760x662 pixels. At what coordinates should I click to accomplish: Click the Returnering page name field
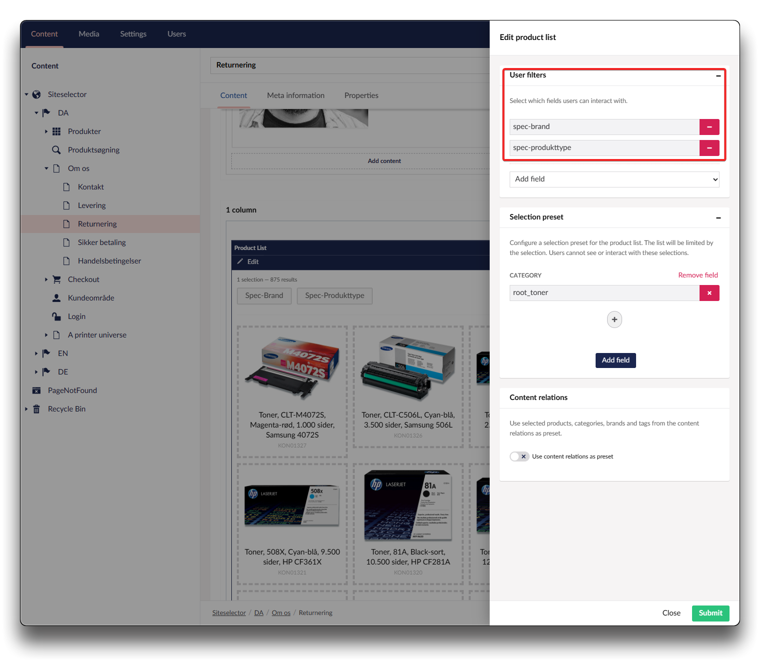[x=350, y=65]
